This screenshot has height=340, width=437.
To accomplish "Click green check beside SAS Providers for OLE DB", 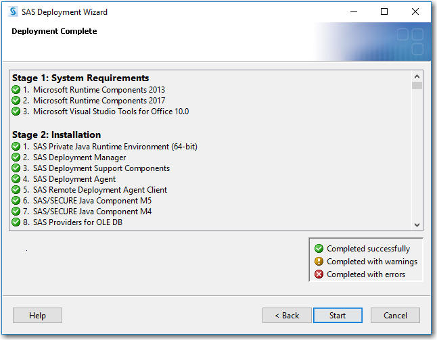I will (x=16, y=222).
